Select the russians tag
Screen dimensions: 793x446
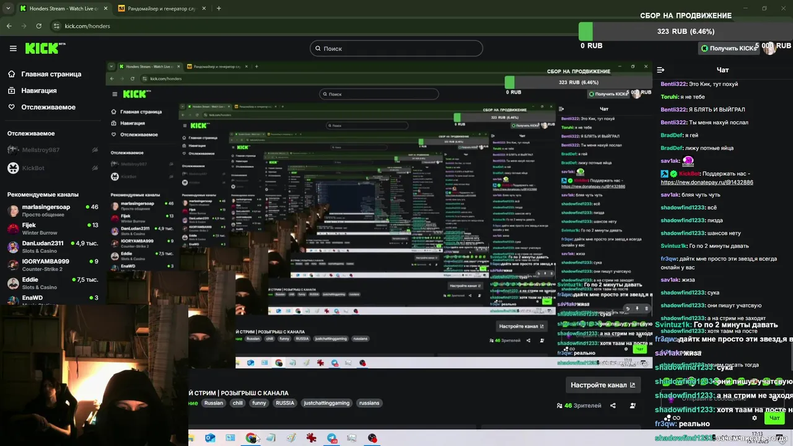(x=369, y=403)
